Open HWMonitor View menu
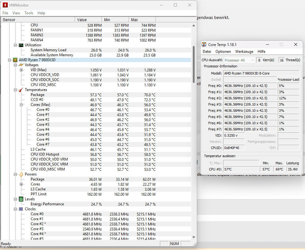305x250 pixels. click(x=16, y=13)
